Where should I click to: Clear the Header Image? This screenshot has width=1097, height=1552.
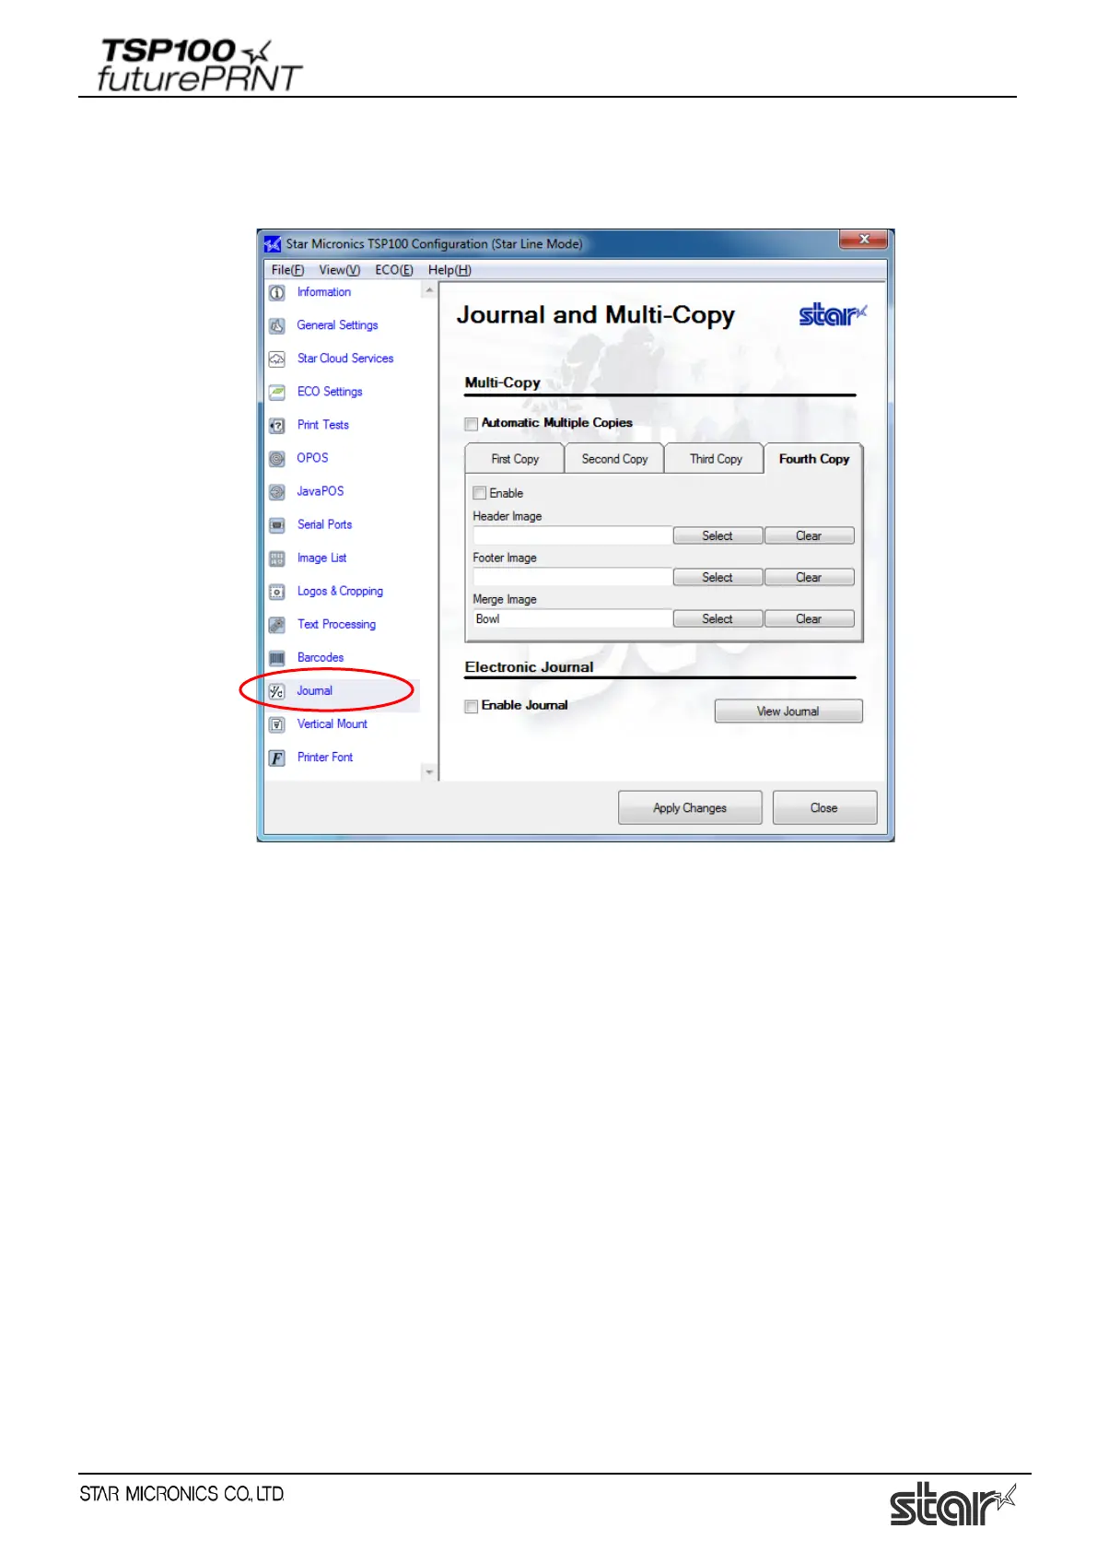coord(809,535)
